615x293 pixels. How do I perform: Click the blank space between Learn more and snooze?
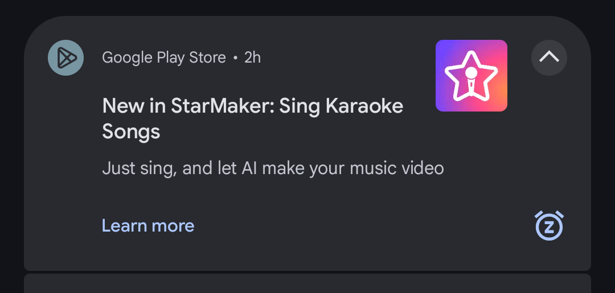(365, 226)
